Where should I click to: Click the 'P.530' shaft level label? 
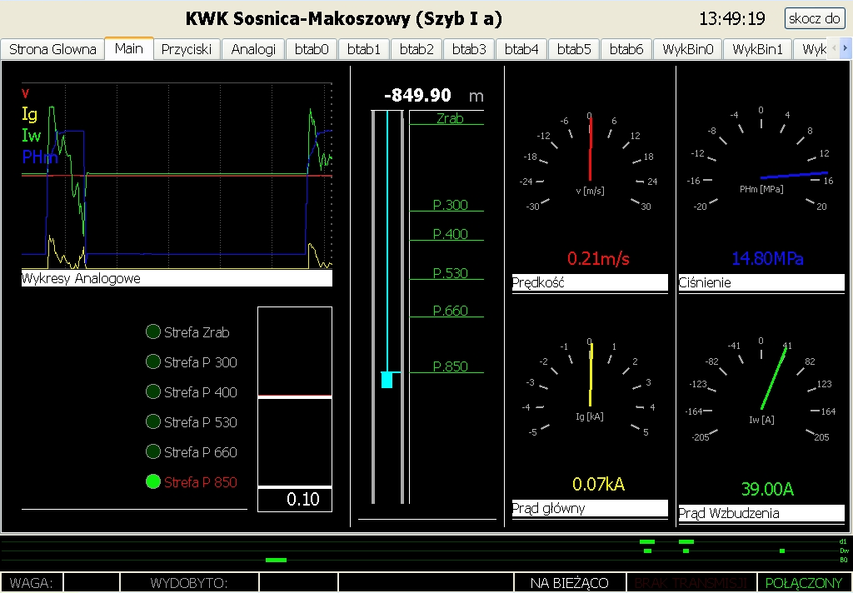point(451,273)
